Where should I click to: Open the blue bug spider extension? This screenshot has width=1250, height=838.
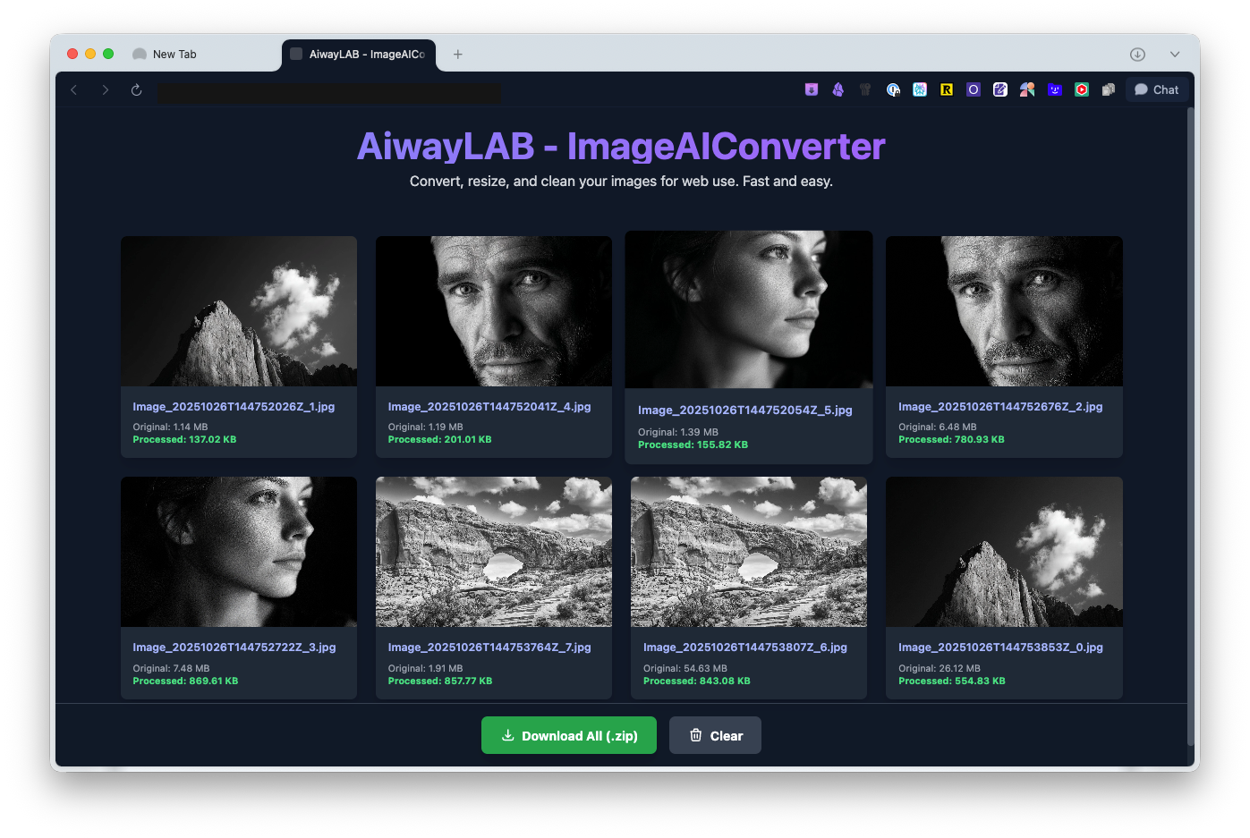(x=920, y=89)
